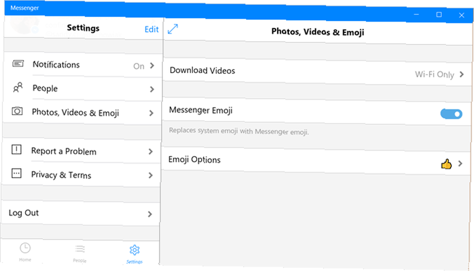This screenshot has height=272, width=474.
Task: Click the Edit link in Settings header
Action: (x=152, y=29)
